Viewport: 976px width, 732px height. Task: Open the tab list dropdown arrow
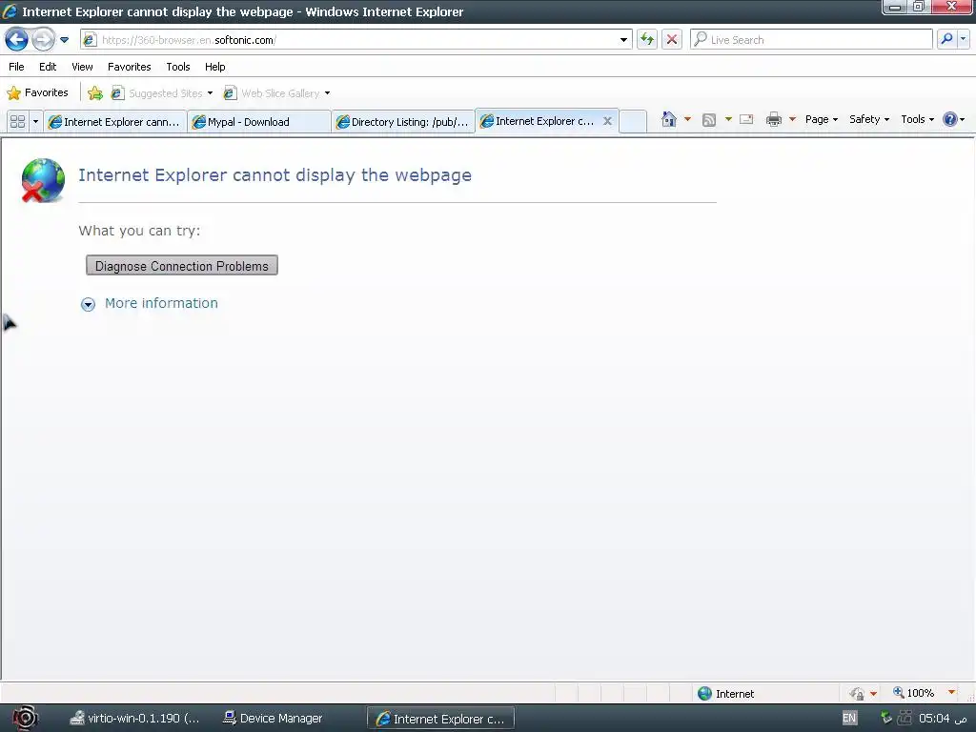[35, 121]
